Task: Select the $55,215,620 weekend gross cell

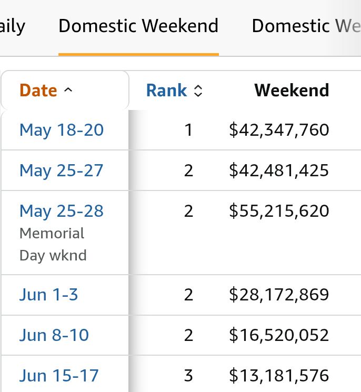Action: 279,211
